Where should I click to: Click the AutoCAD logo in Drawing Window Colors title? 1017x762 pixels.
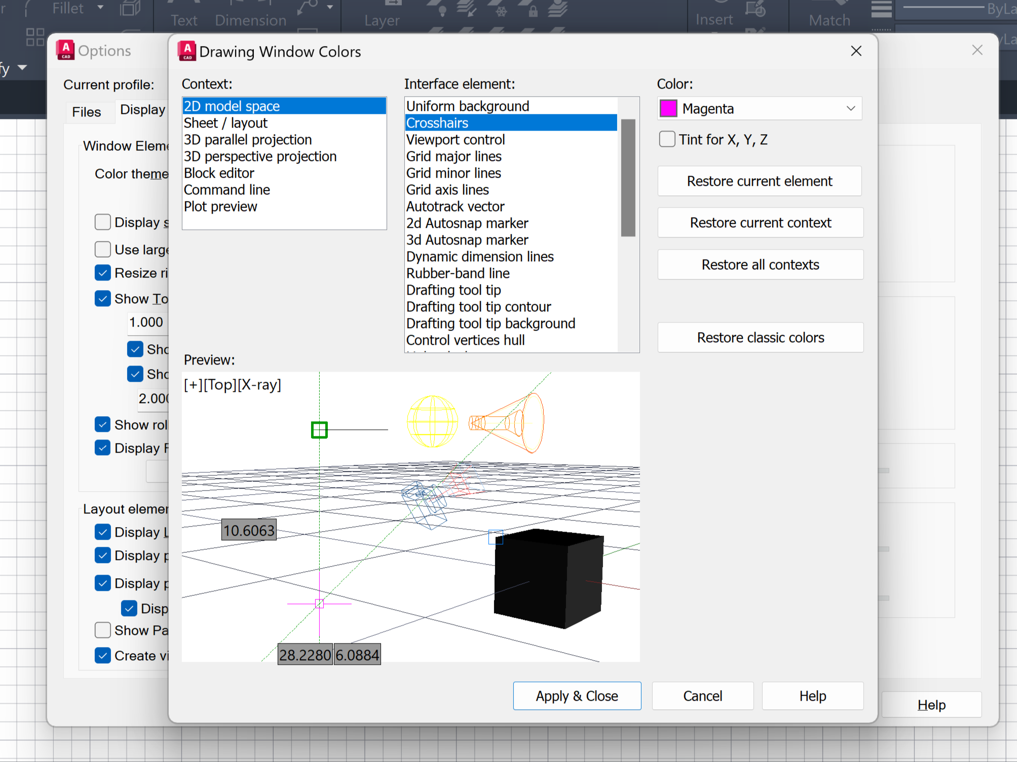click(187, 51)
